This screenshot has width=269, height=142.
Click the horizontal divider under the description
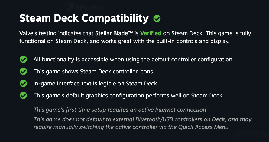[x=137, y=49]
